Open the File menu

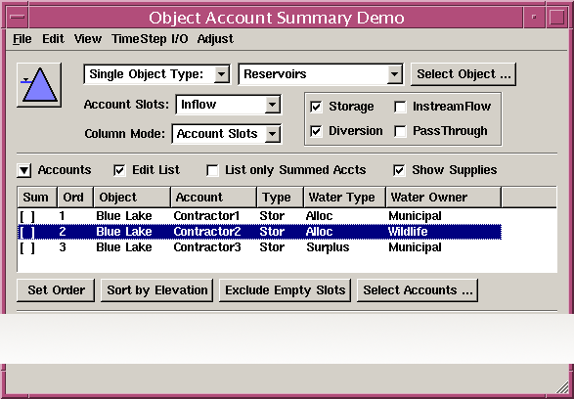pyautogui.click(x=22, y=39)
